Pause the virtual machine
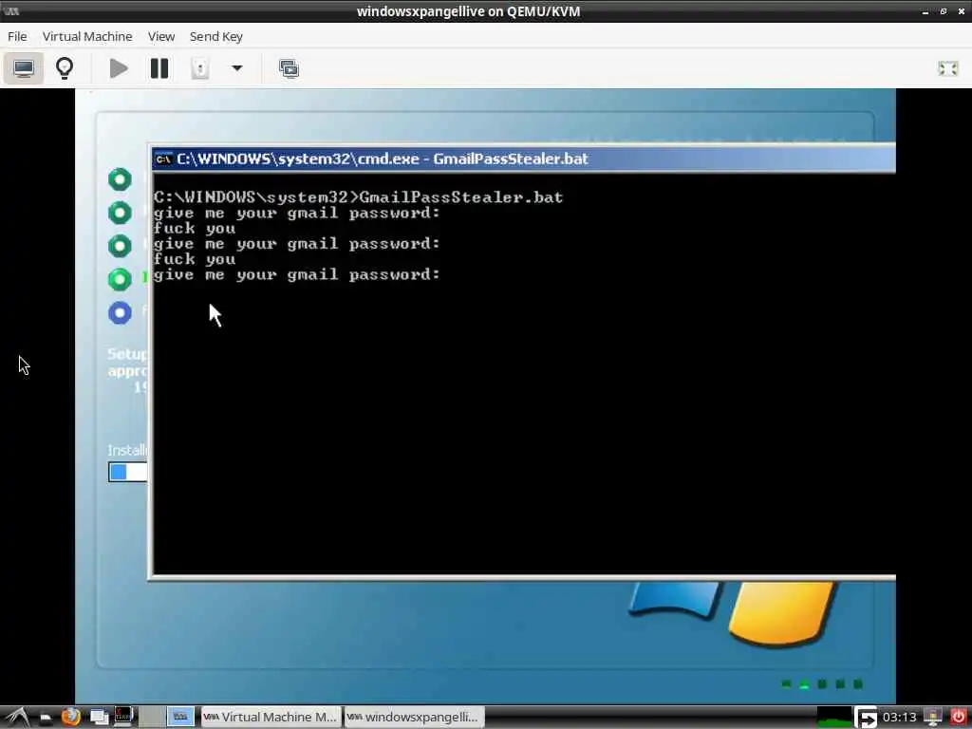 (x=159, y=68)
